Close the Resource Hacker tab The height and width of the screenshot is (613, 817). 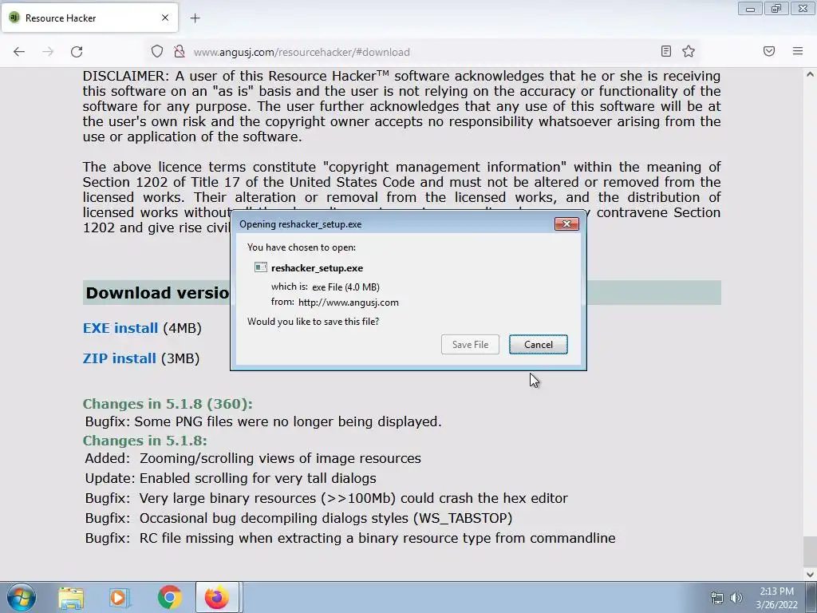coord(165,18)
